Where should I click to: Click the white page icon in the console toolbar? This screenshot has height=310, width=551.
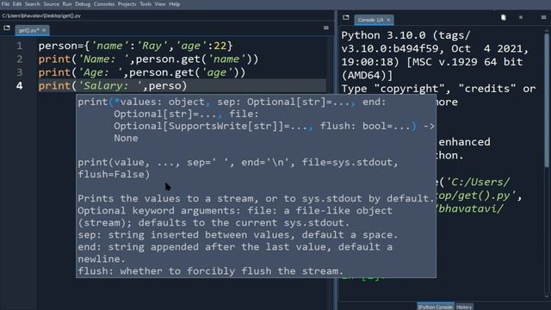point(503,17)
